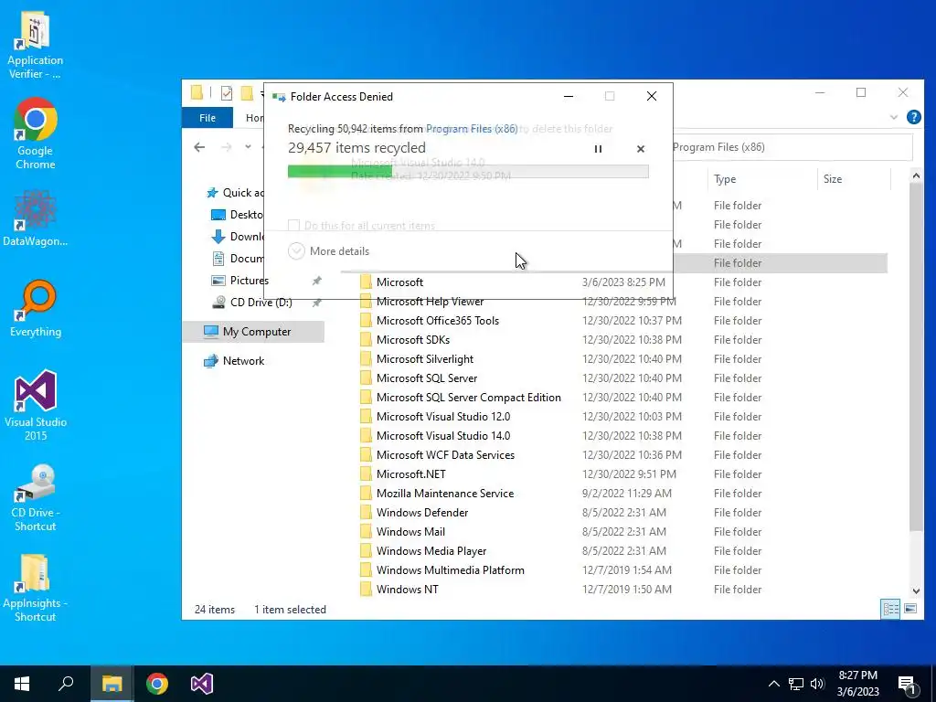Select the Microsoft Silverlight folder

click(x=425, y=358)
